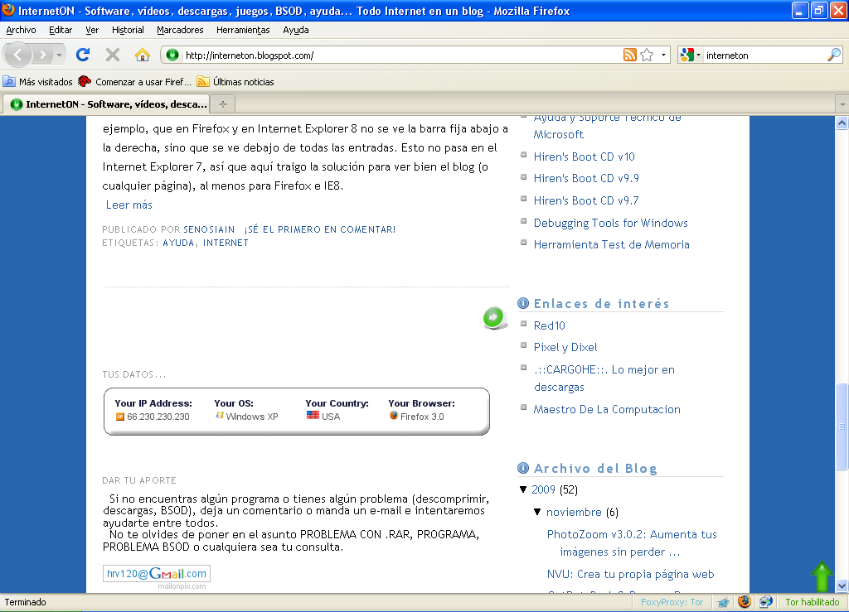Collapse the 2009 archive triangle
Image resolution: width=849 pixels, height=612 pixels.
point(523,489)
